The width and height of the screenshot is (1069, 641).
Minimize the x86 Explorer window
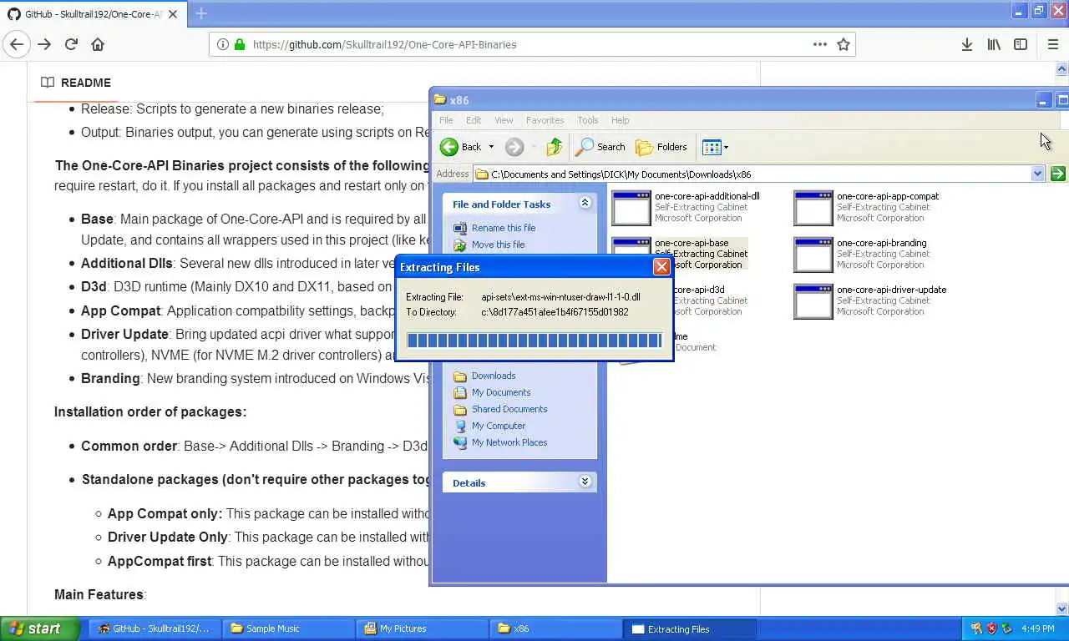[x=1043, y=100]
